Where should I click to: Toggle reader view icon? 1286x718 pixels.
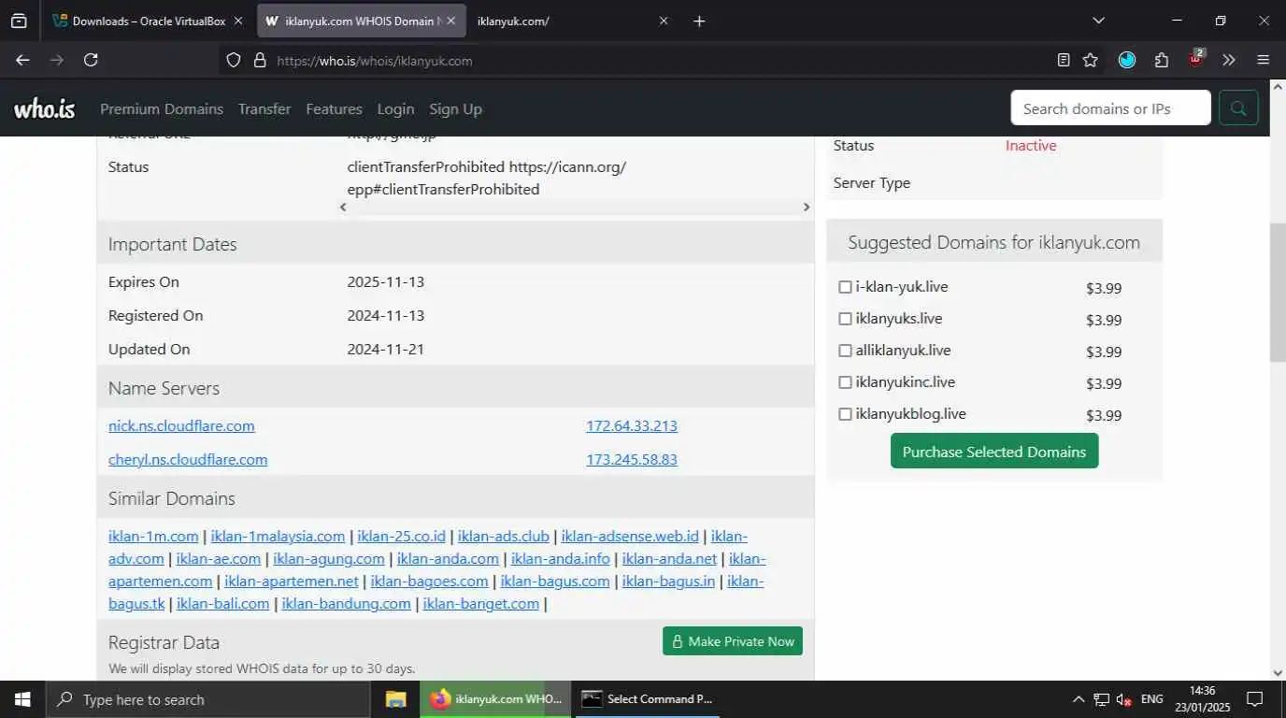coord(1064,60)
